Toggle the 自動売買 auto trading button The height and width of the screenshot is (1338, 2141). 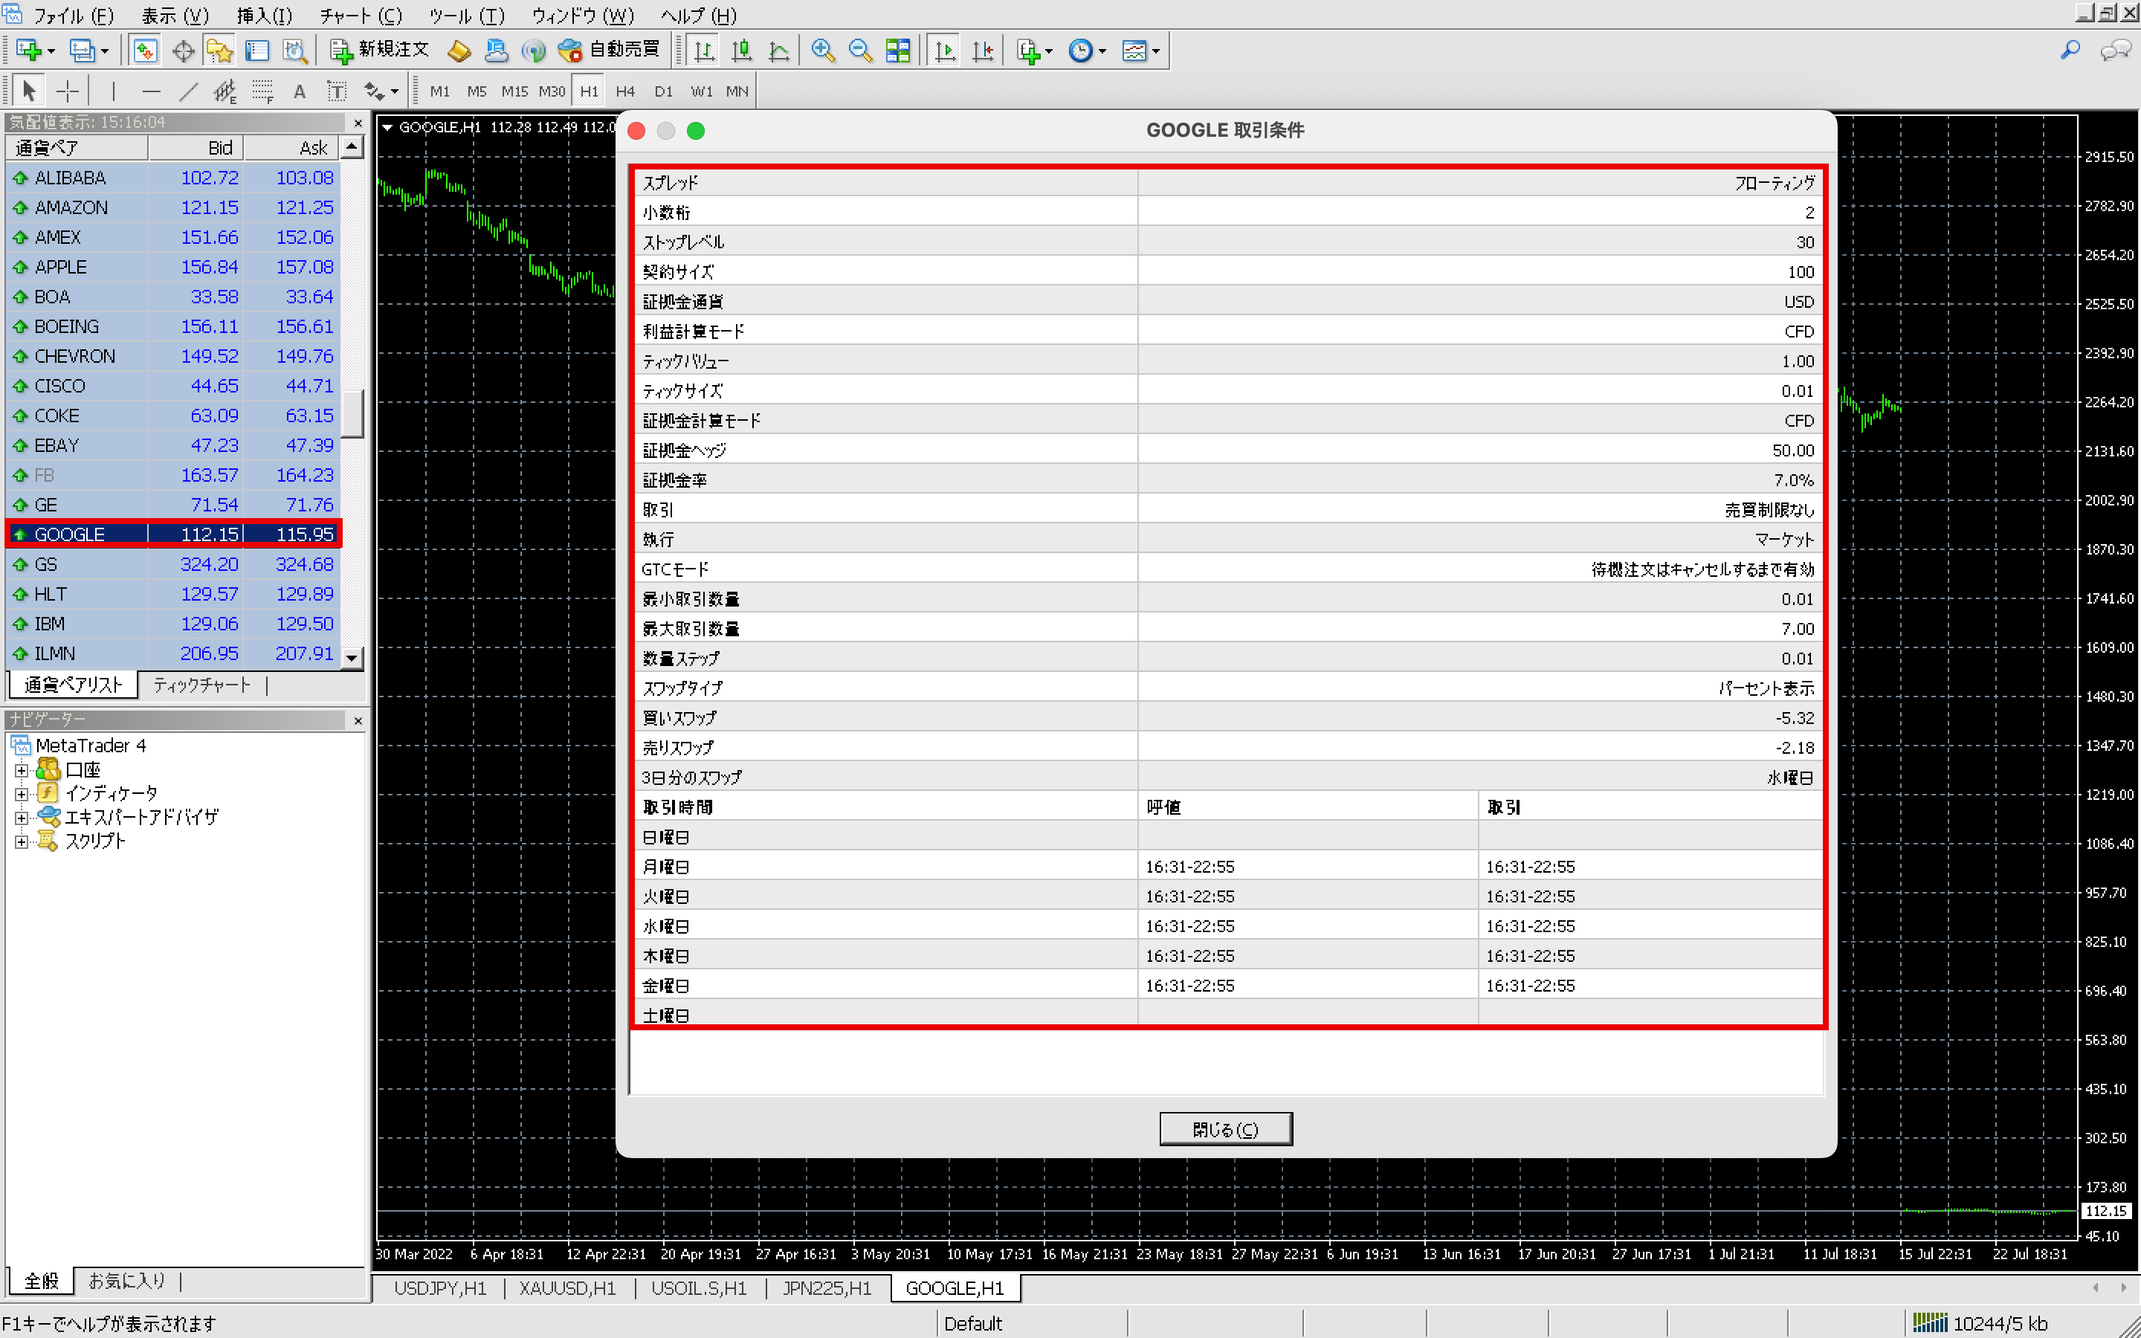pyautogui.click(x=610, y=51)
